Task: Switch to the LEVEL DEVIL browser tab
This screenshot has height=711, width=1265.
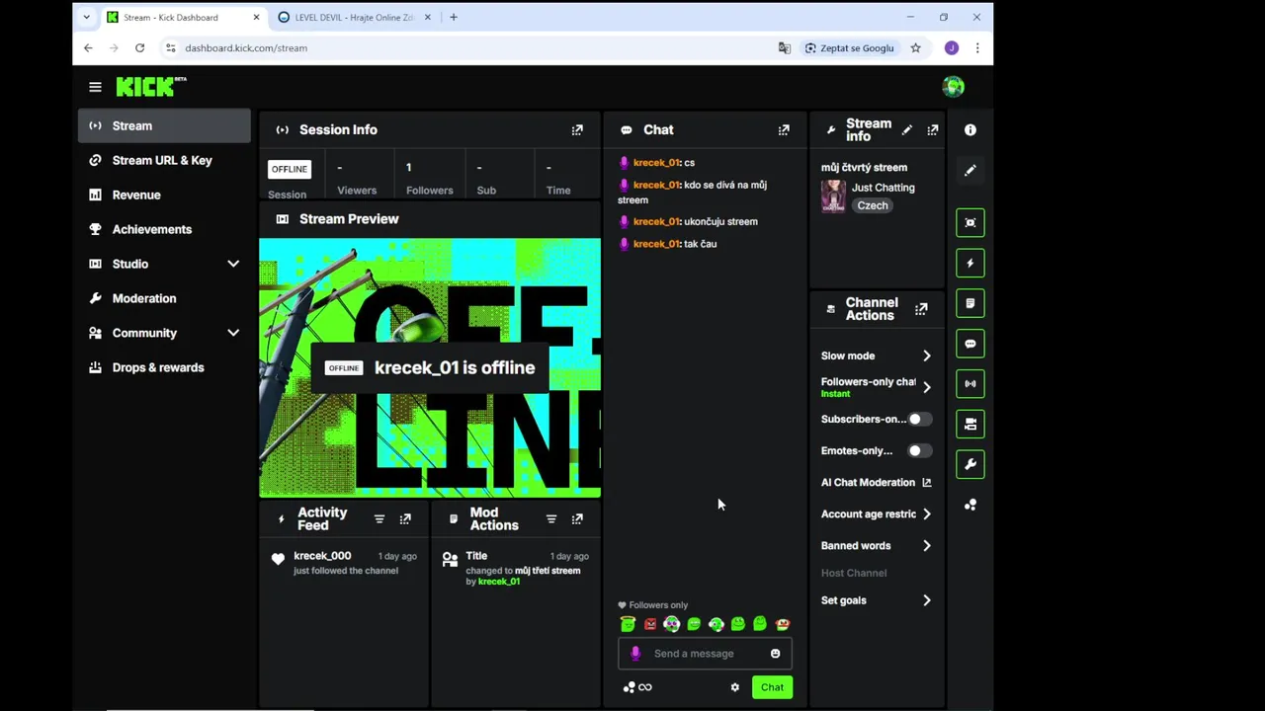Action: pyautogui.click(x=356, y=17)
